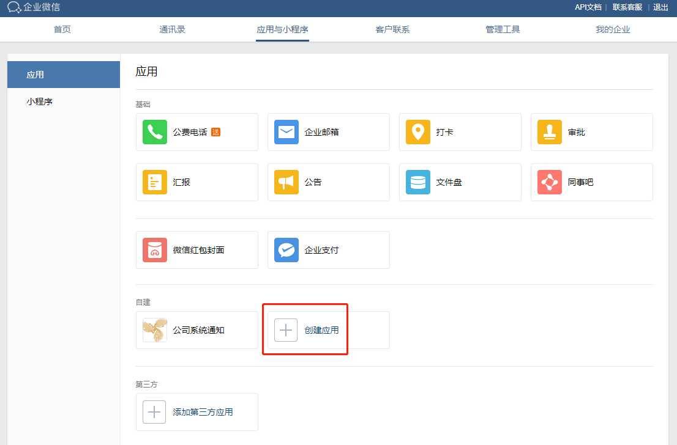Go to the 首页 tab
The height and width of the screenshot is (445, 677).
coord(62,29)
